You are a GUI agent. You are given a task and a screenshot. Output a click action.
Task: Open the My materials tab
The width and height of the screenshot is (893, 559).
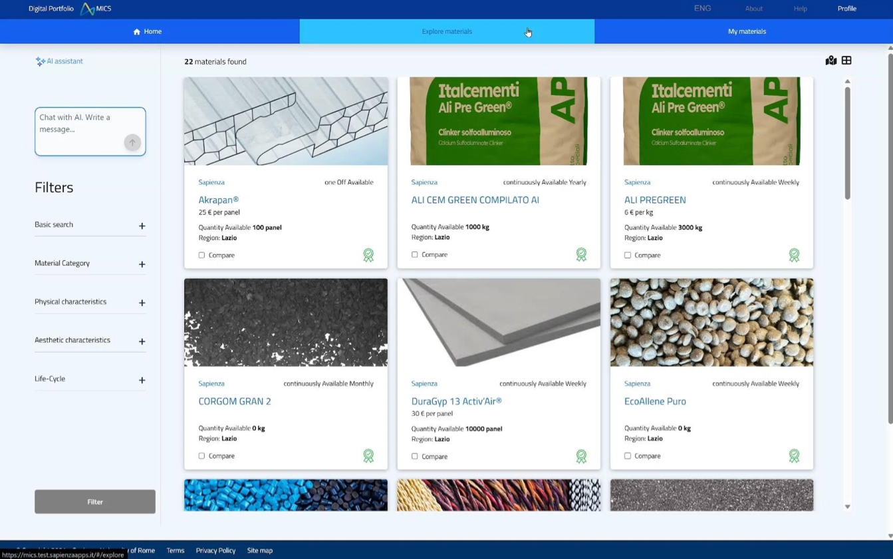coord(746,31)
